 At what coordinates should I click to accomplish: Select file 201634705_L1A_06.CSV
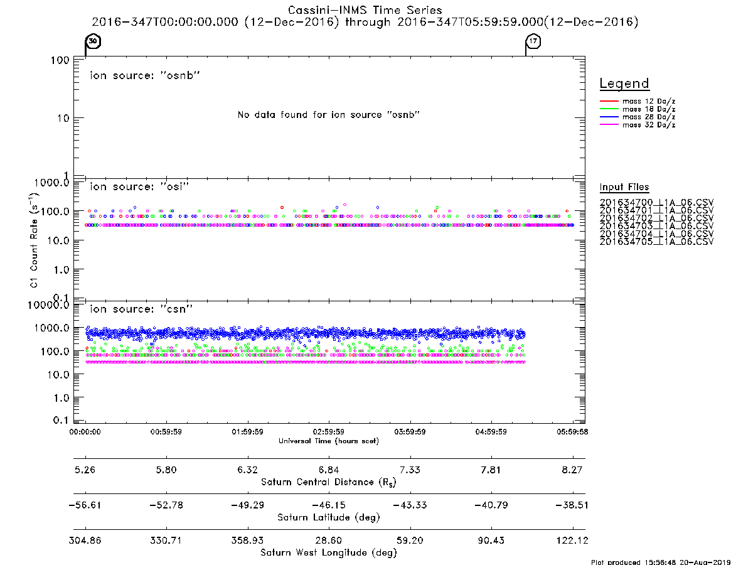click(x=656, y=242)
